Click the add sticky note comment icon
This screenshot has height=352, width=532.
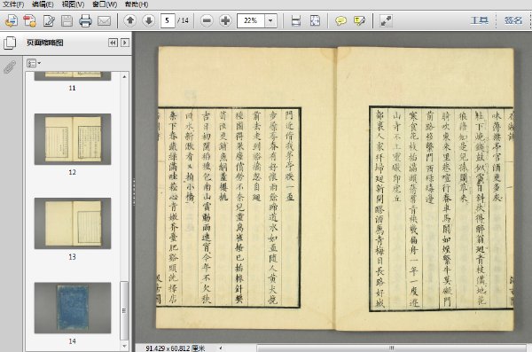[340, 20]
